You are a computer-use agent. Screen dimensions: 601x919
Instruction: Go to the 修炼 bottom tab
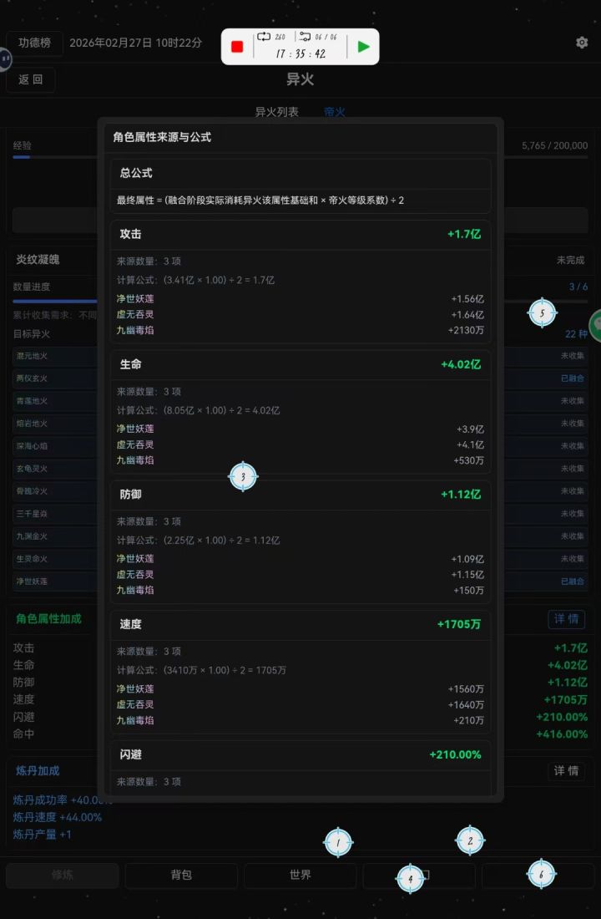click(x=63, y=875)
